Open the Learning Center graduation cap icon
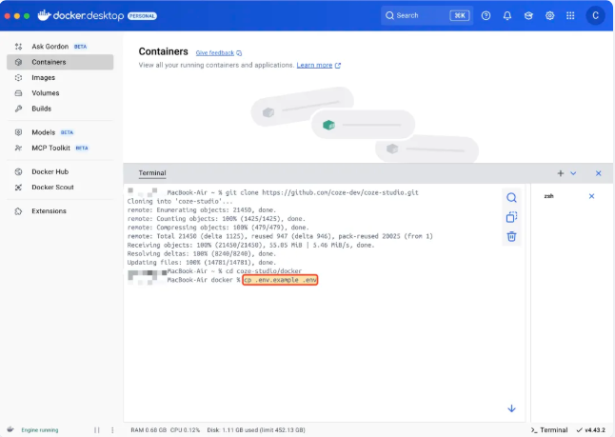This screenshot has width=615, height=437. (x=528, y=15)
